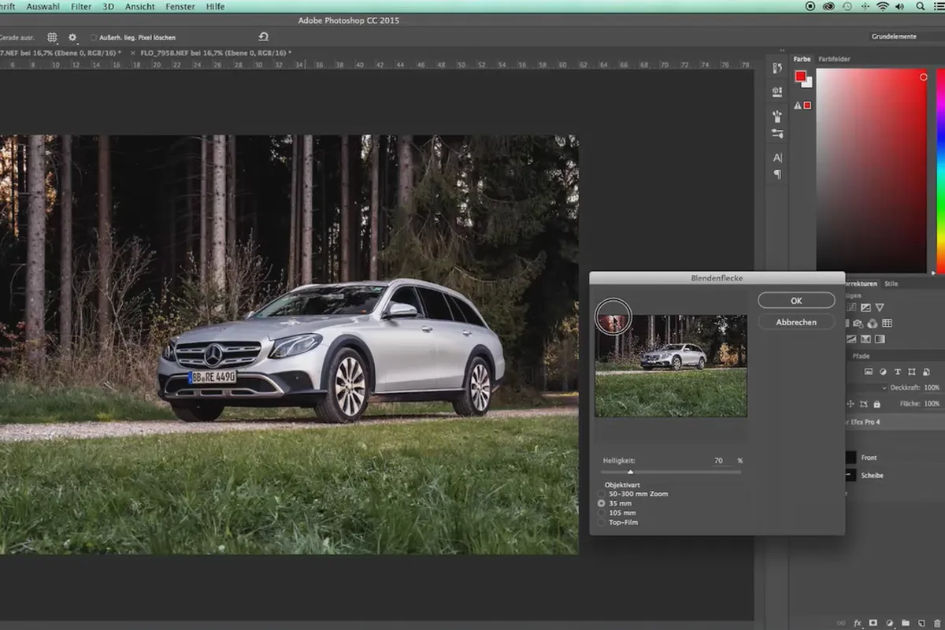Click the rainbow hue slider strip
This screenshot has height=630, width=945.
click(941, 170)
